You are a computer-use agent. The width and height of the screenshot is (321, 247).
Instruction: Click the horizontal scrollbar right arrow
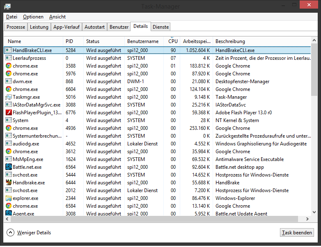[x=307, y=219]
